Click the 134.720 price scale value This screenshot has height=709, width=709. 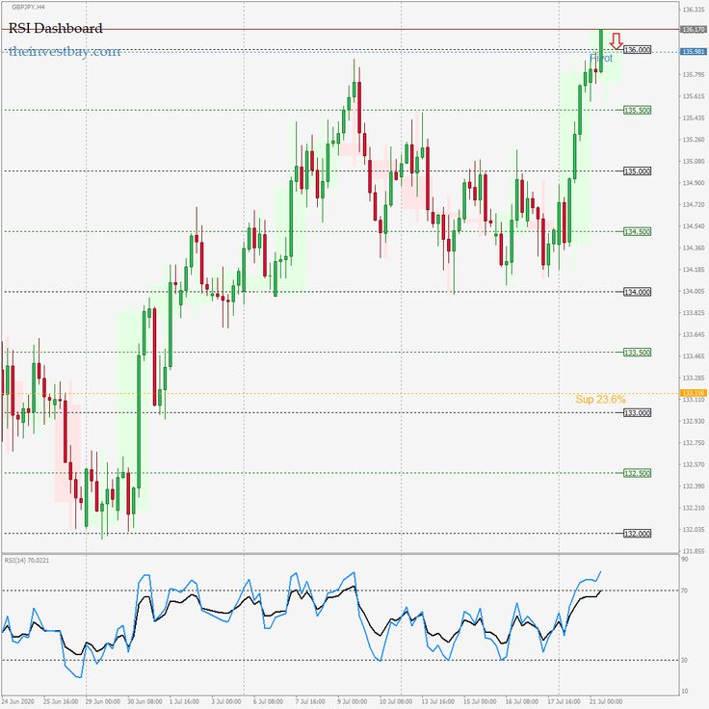click(x=694, y=204)
